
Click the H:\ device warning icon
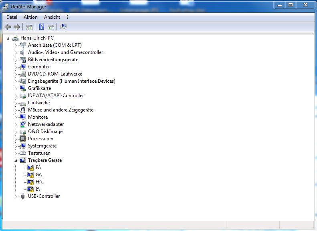(30, 182)
